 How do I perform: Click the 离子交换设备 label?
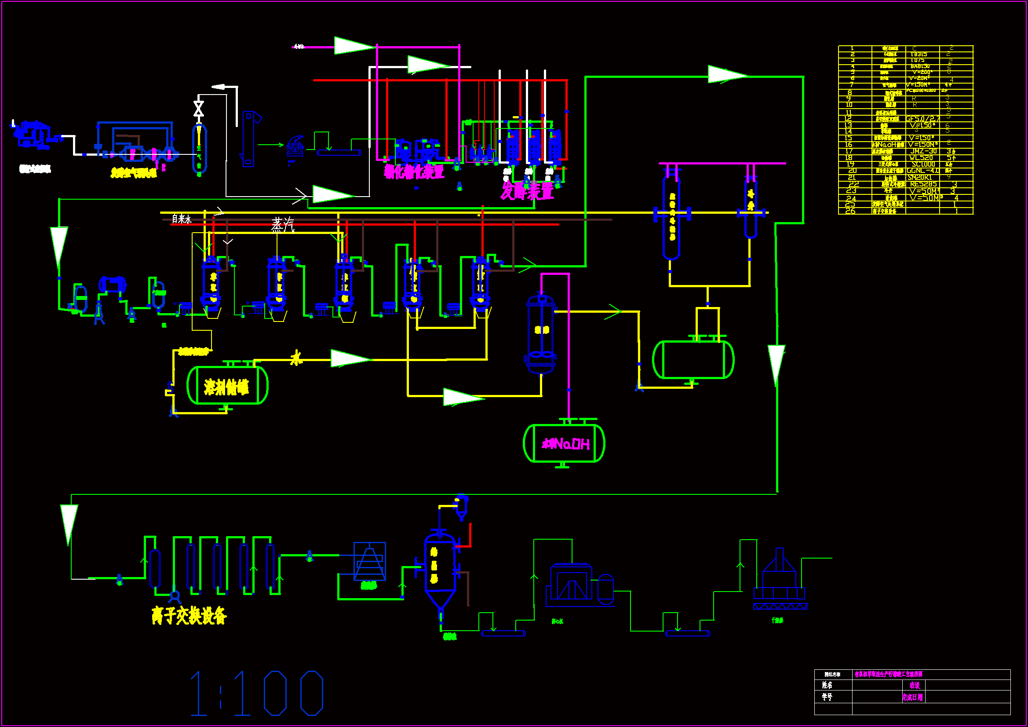point(189,615)
